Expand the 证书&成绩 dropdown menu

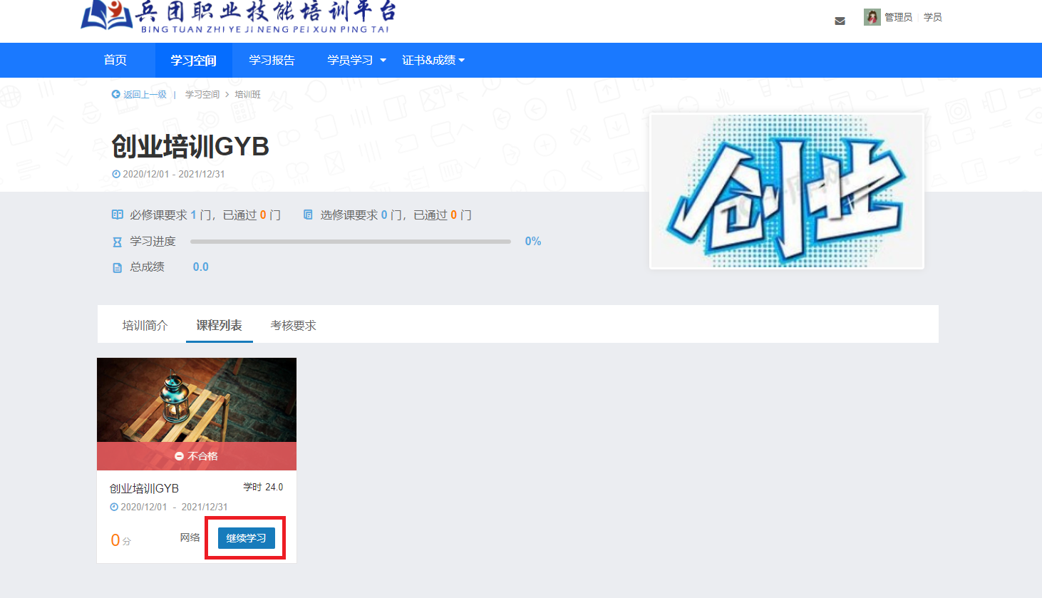[433, 61]
